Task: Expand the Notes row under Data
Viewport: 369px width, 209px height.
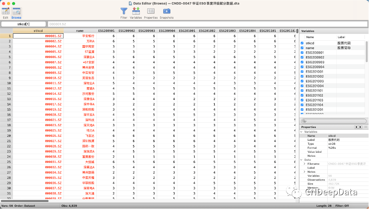Action: pyautogui.click(x=305, y=172)
